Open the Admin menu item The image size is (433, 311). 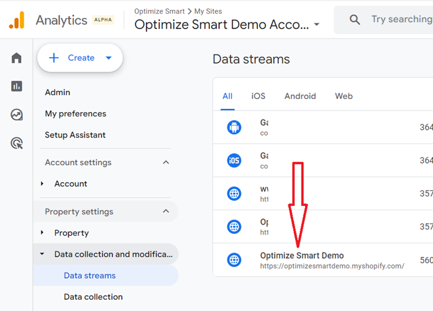[x=57, y=92]
